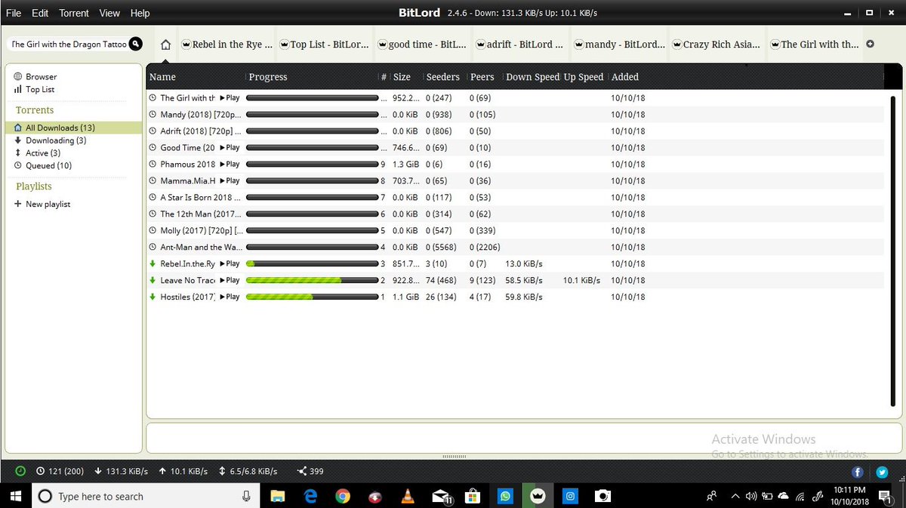Switch to Rebel in the Rye tab
This screenshot has height=508, width=906.
pyautogui.click(x=226, y=45)
